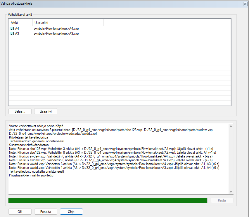249x217 pixels.
Task: Click the greyed-out Käytä button
Action: click(x=222, y=200)
